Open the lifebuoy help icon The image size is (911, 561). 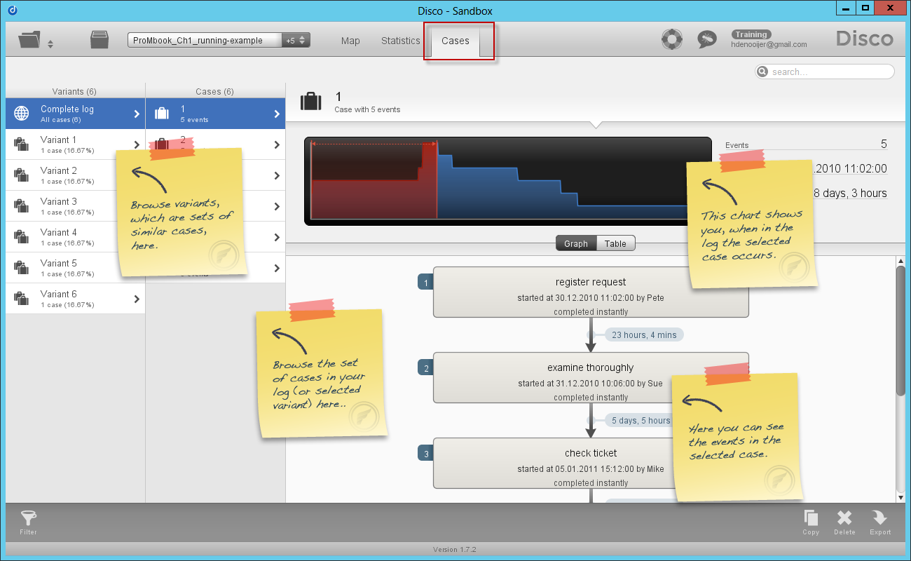pos(672,39)
